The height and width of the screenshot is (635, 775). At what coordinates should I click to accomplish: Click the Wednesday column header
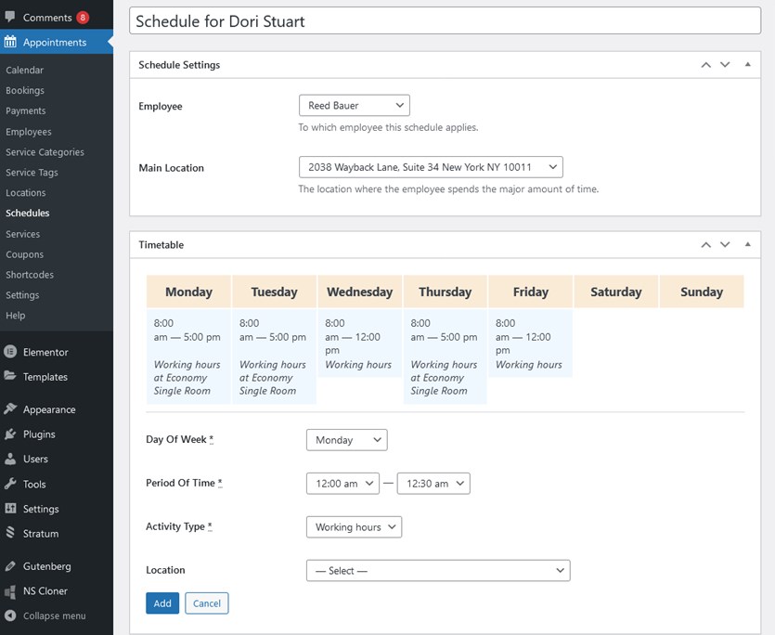359,292
